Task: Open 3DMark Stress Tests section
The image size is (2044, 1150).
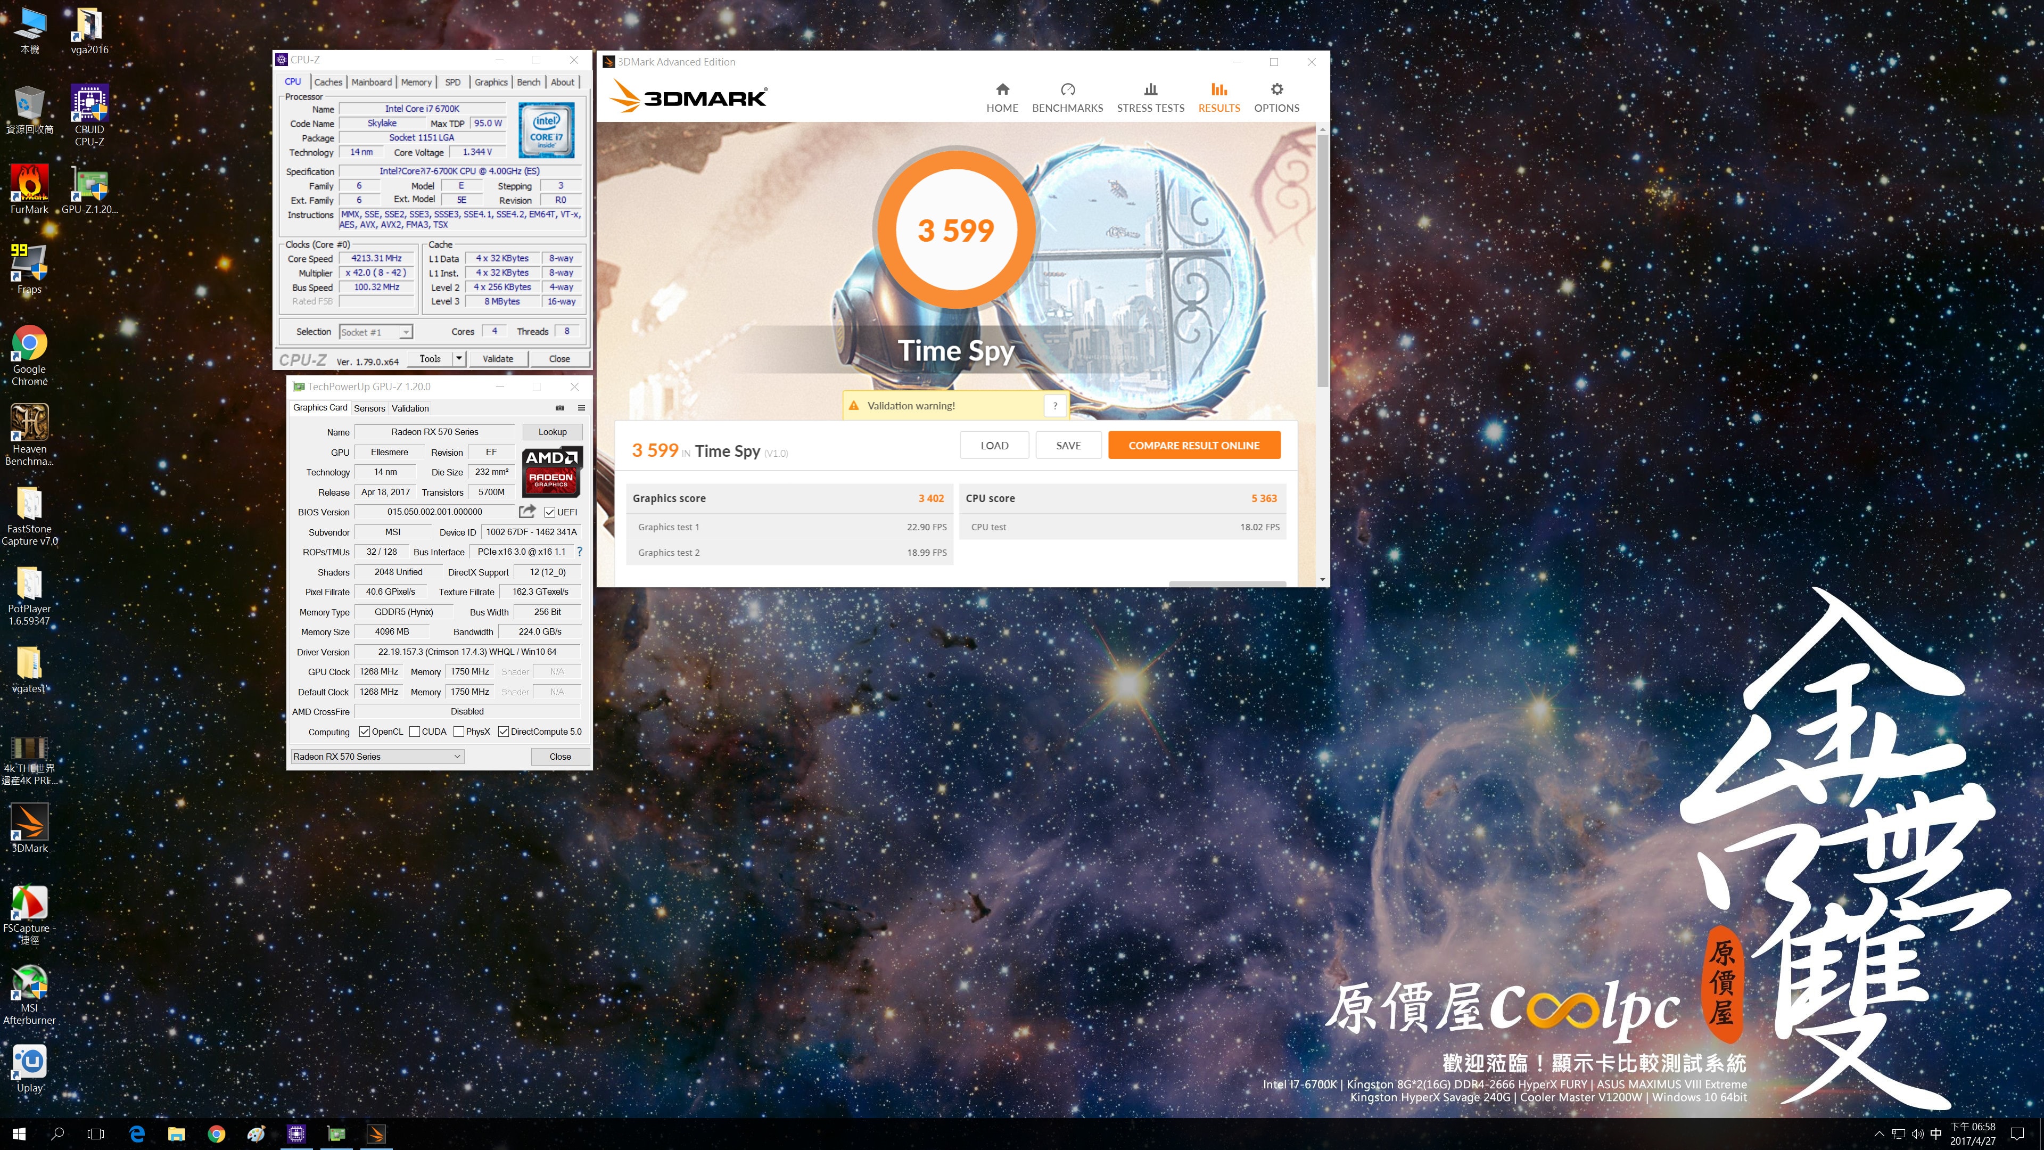Action: tap(1150, 97)
